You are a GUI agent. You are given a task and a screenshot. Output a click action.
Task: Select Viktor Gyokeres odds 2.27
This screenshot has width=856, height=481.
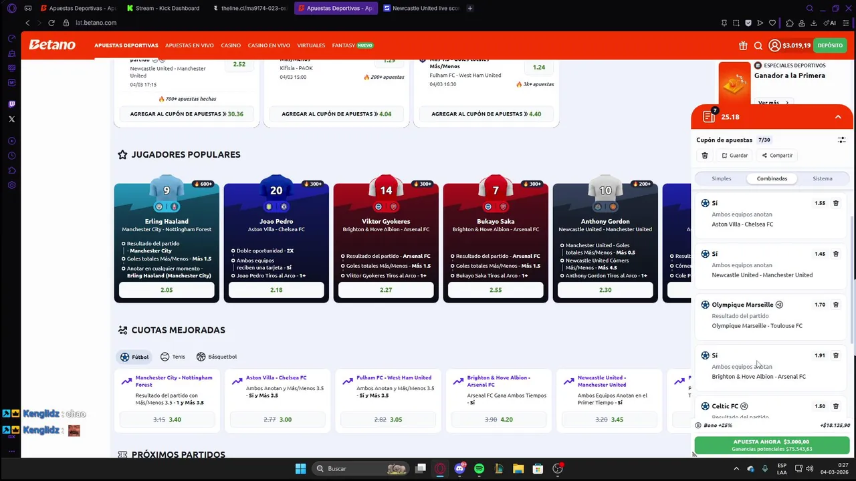386,290
